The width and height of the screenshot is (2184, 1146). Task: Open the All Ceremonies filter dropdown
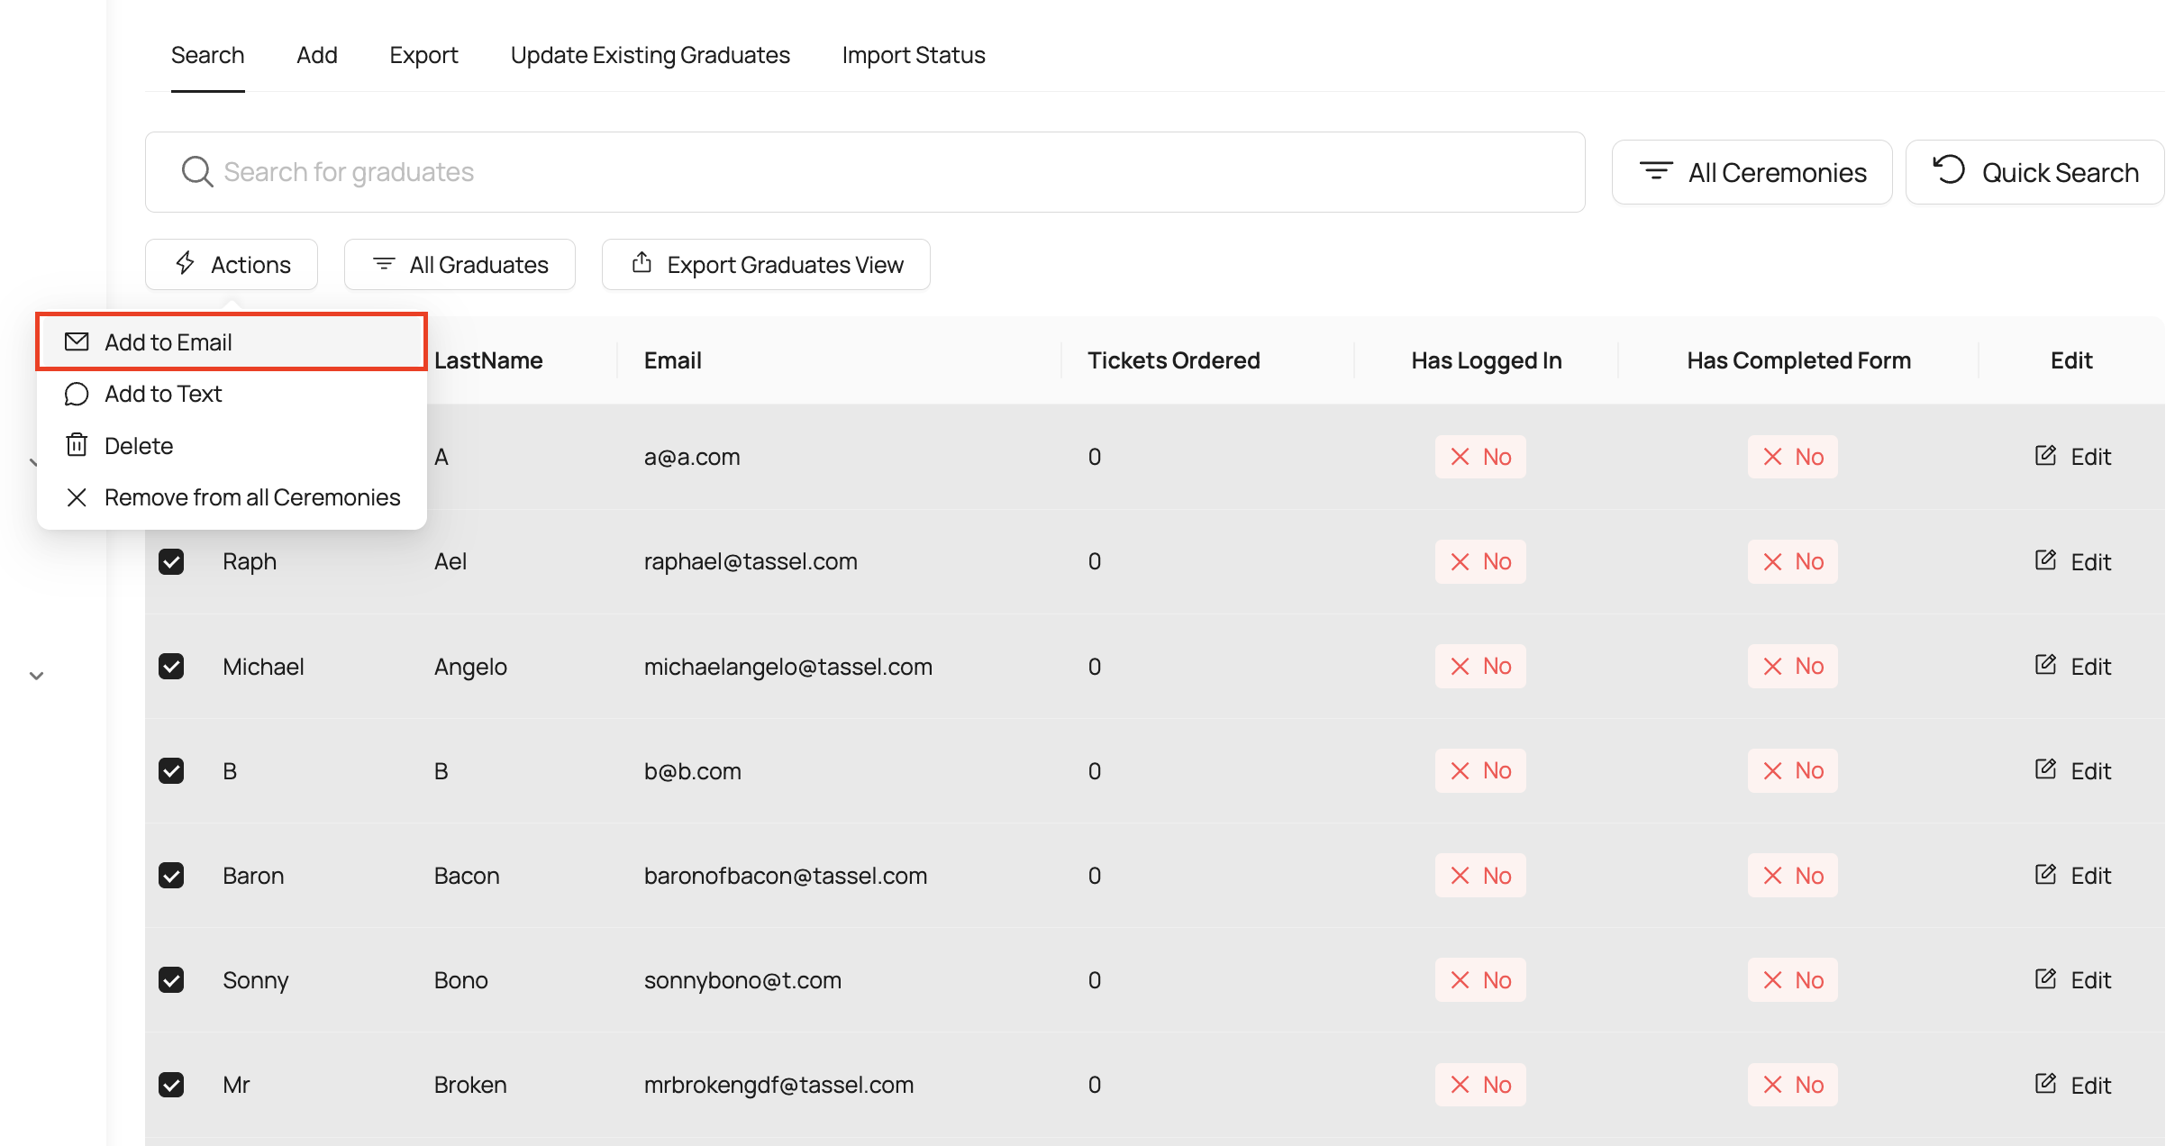[x=1752, y=172]
